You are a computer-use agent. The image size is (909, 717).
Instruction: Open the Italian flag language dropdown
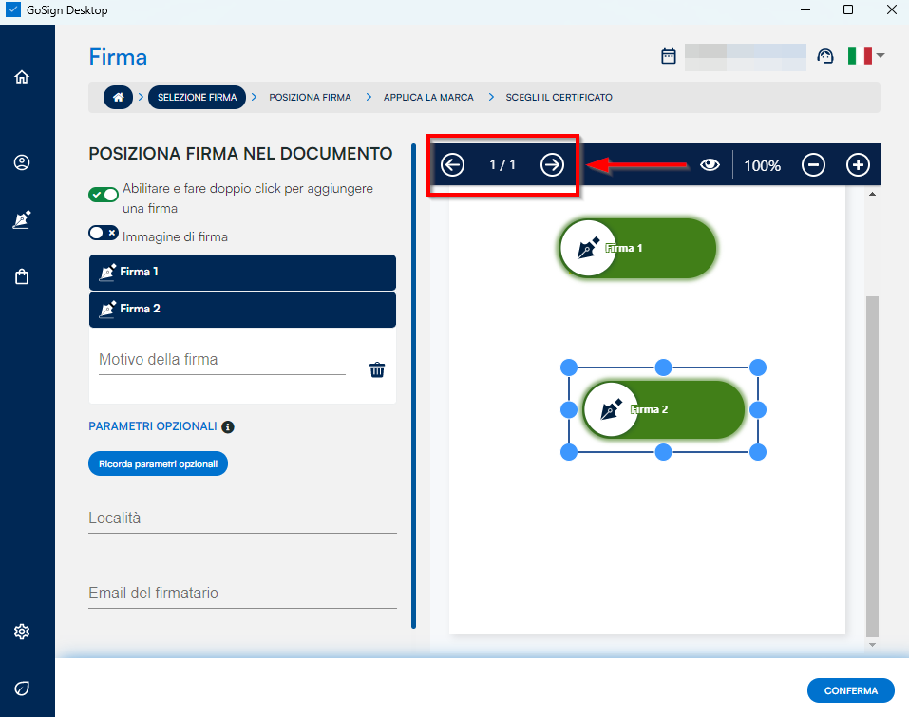click(x=865, y=56)
